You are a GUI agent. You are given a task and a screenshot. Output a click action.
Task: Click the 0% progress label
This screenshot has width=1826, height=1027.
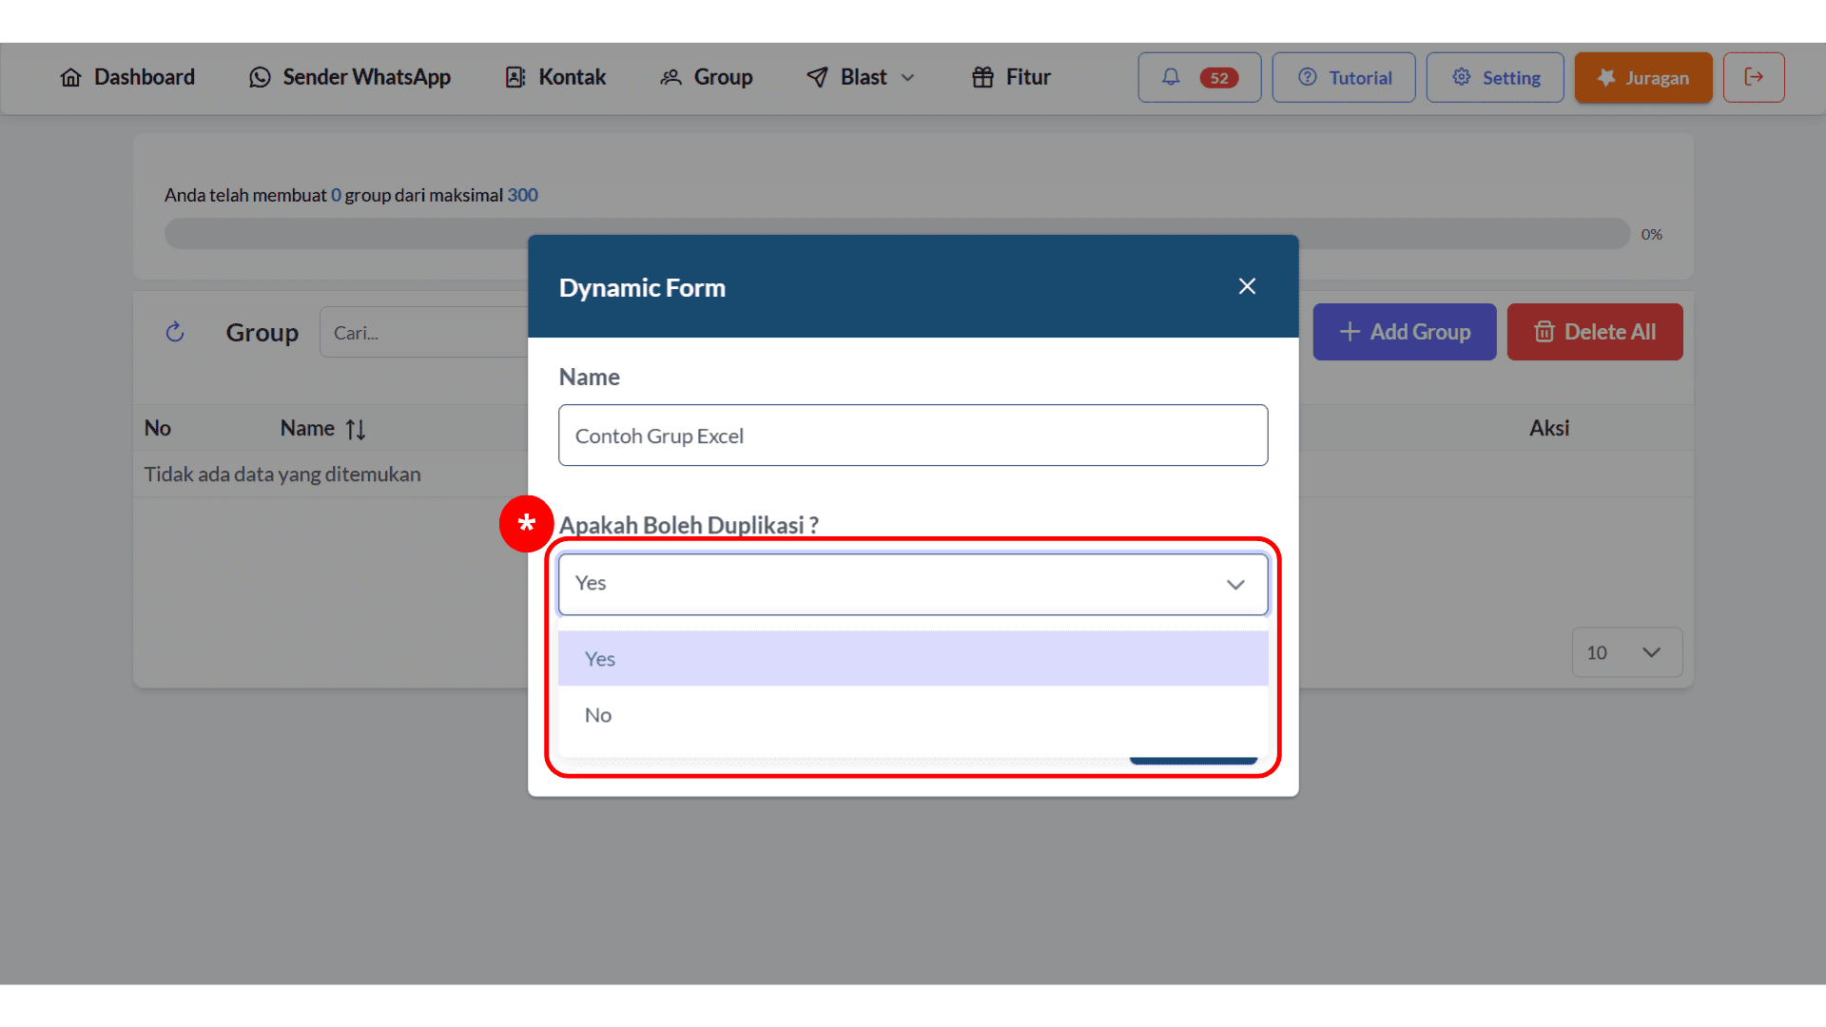click(x=1652, y=234)
